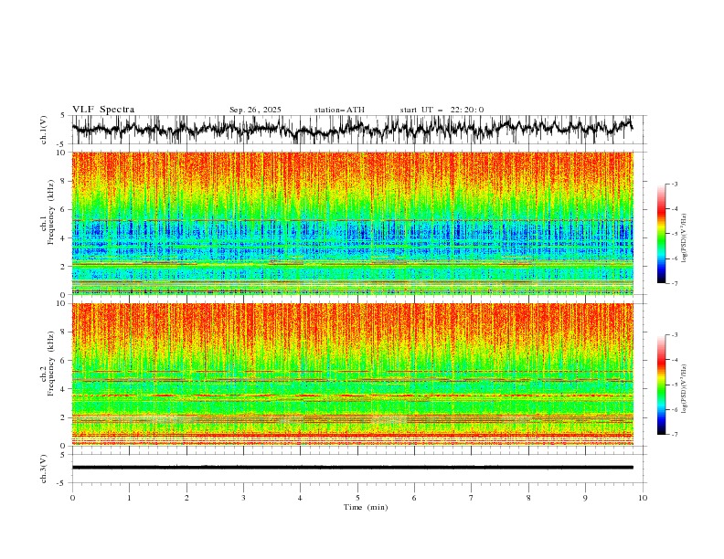Click inside the ch.1 spectrogram panel
Screen dimensions: 724x559
tap(353, 223)
